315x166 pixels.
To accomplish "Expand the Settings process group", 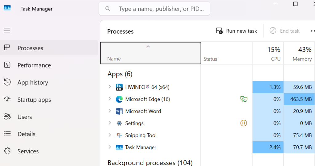I will pos(110,123).
